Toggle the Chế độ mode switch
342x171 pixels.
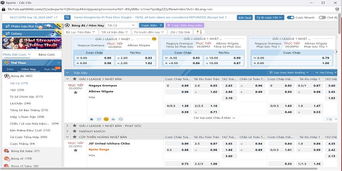click(322, 18)
